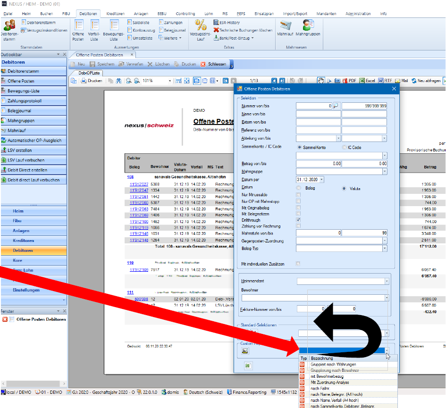446x408 pixels.
Task: Enable the Nur Minussaldo checkbox
Action: pos(298,195)
